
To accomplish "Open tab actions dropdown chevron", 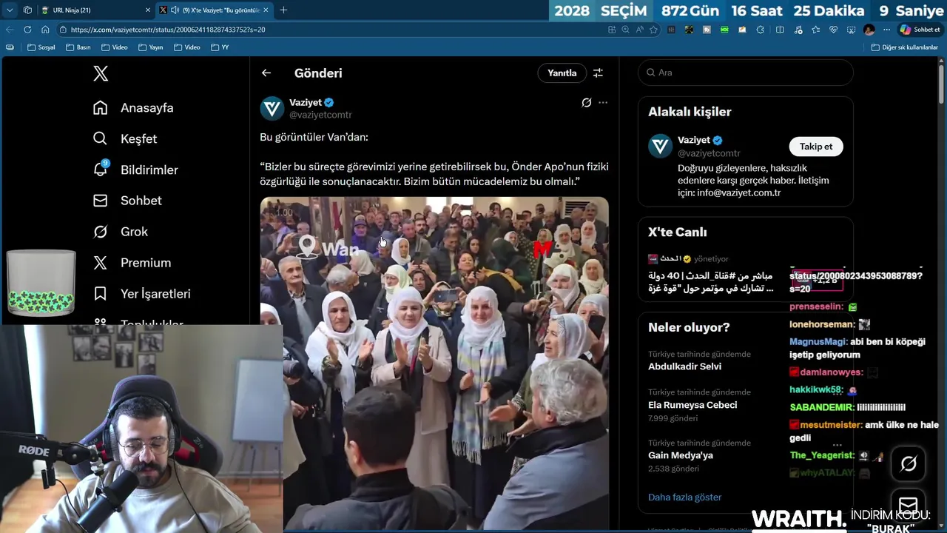I will click(x=9, y=10).
